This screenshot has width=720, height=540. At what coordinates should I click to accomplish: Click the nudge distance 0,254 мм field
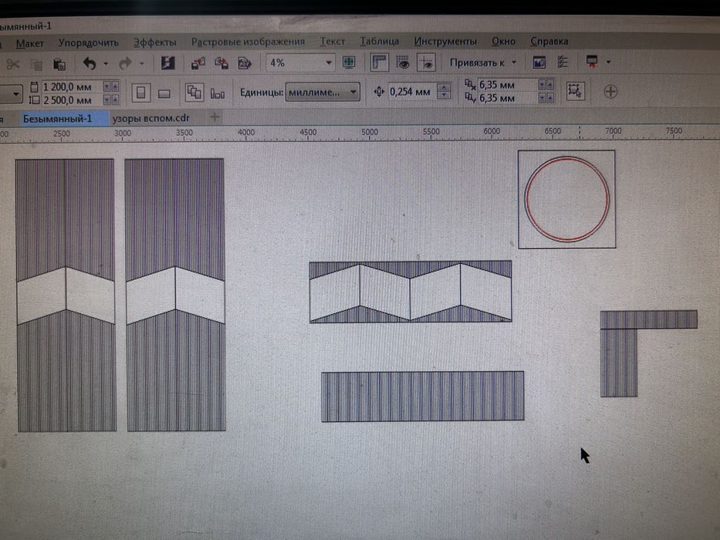412,92
